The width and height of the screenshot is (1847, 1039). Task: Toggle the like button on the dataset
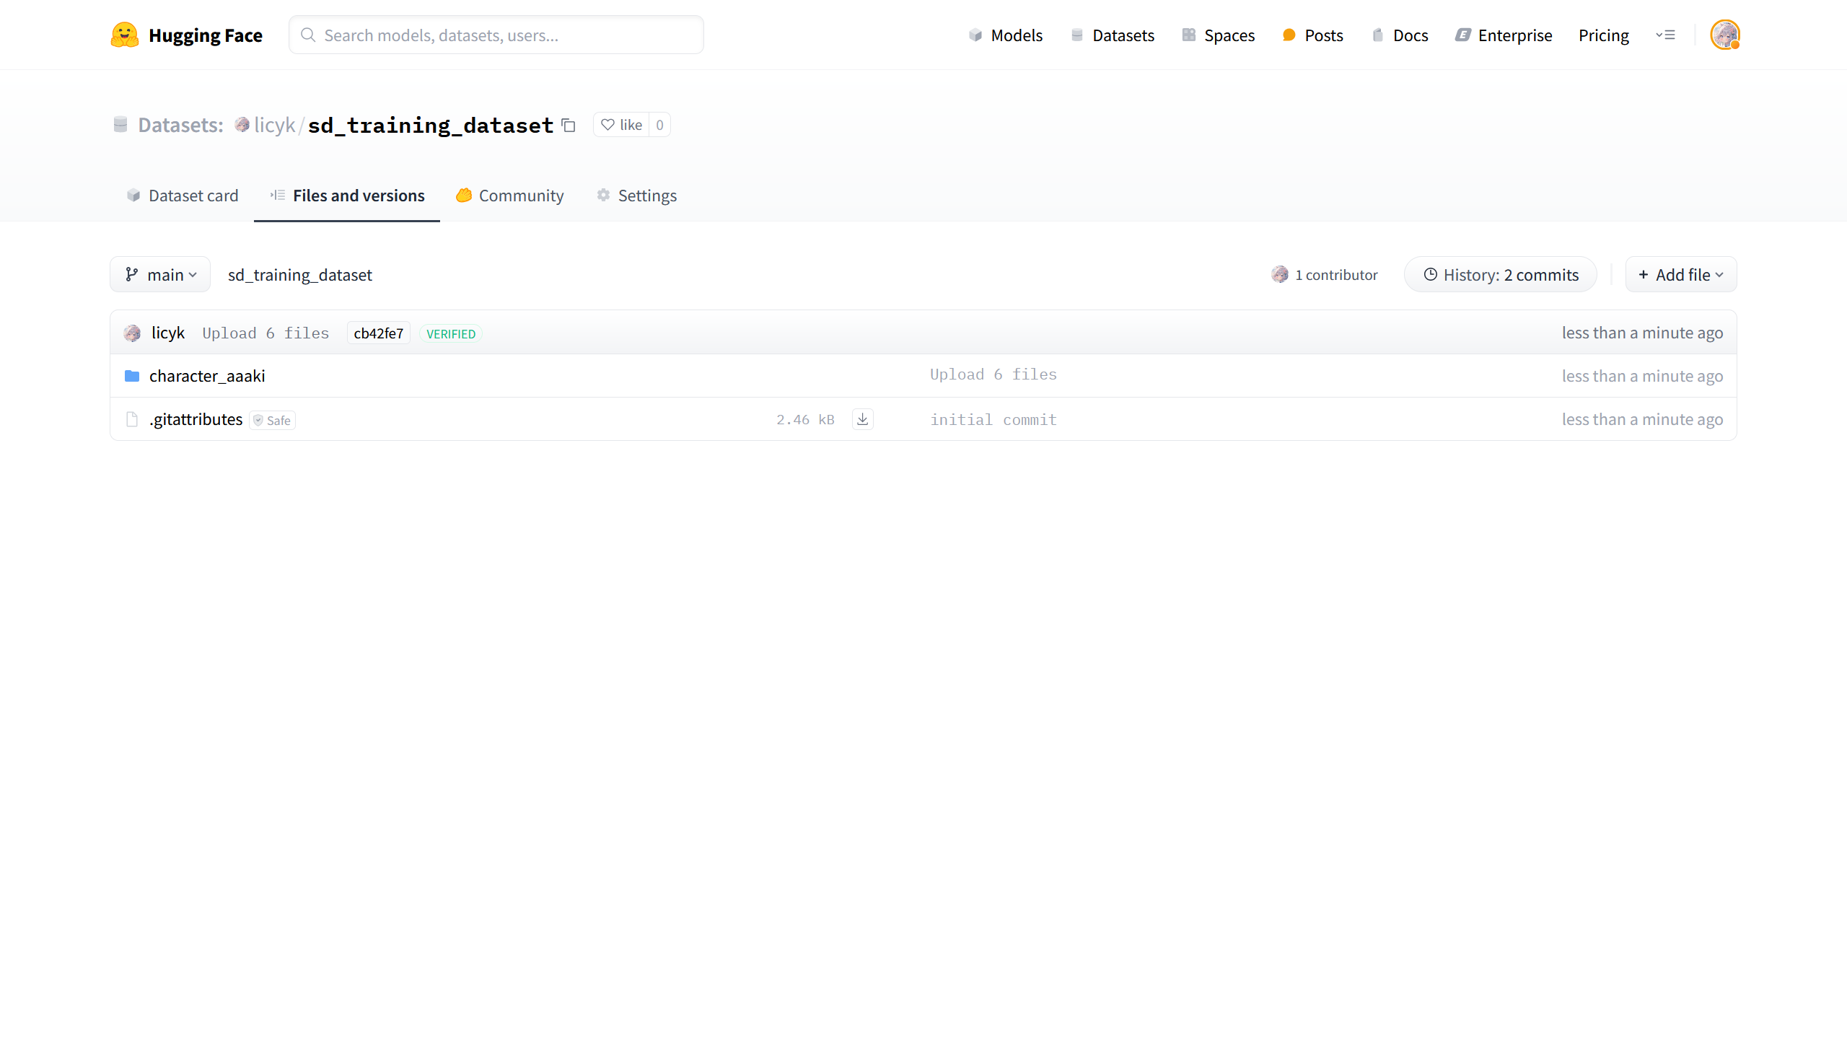(622, 125)
